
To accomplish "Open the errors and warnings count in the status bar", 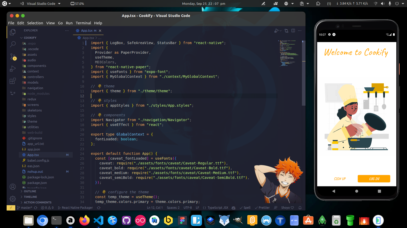I will (x=47, y=208).
